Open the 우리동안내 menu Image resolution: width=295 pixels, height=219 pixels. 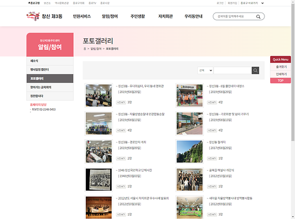point(193,16)
